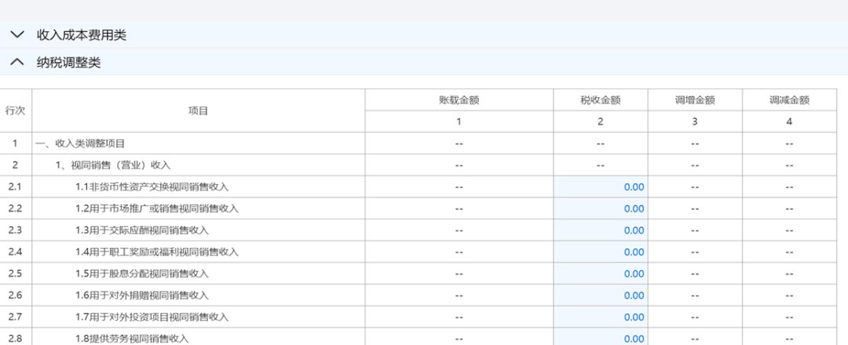This screenshot has height=345, width=848.
Task: Click the 项目 column header
Action: [198, 111]
